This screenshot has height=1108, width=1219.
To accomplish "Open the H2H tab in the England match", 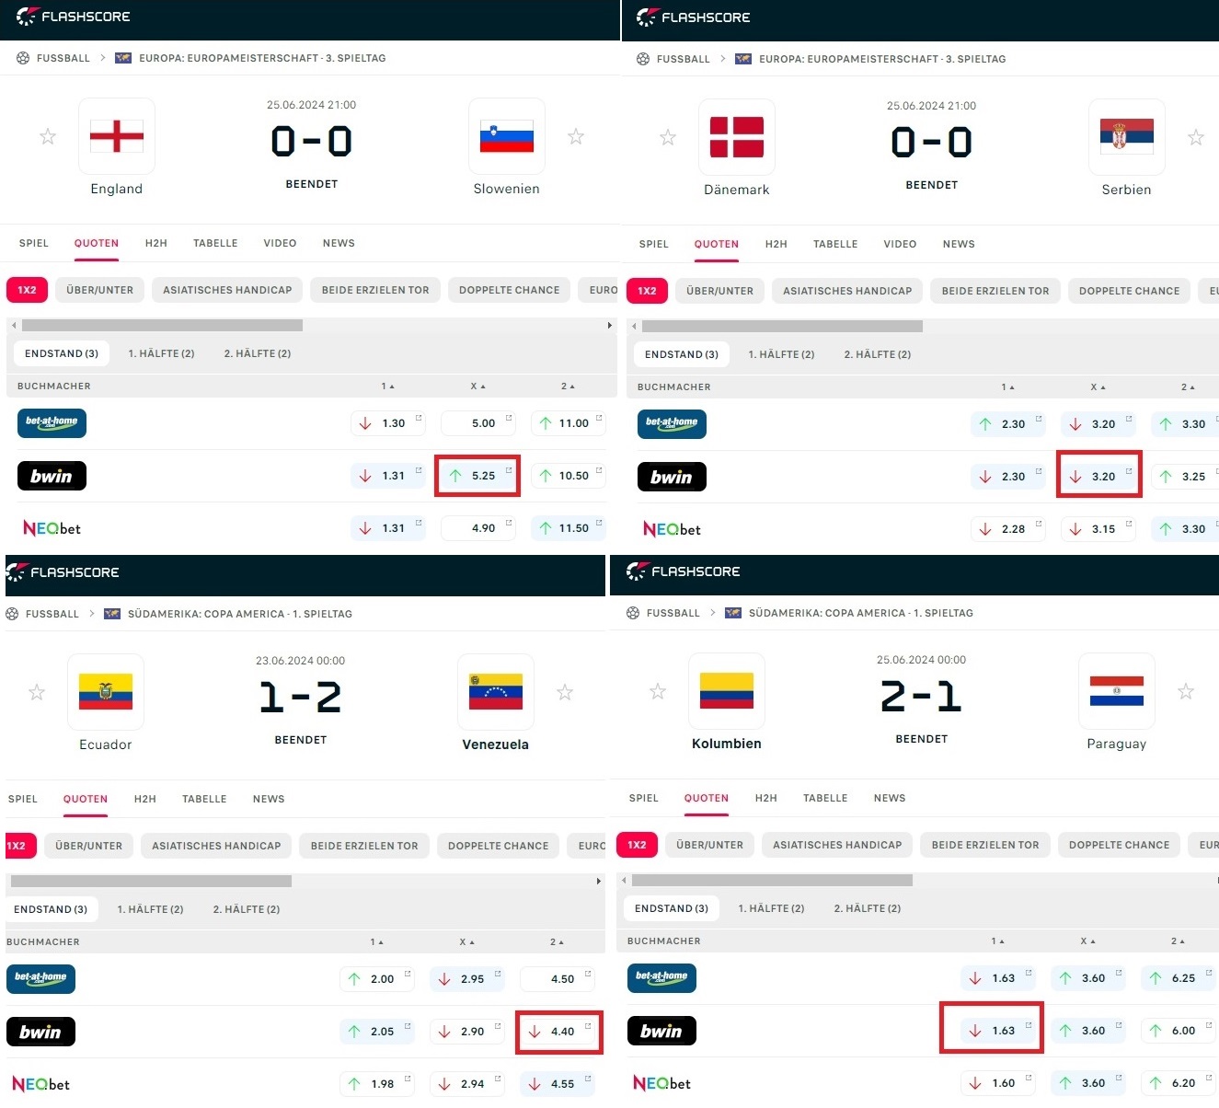I will [x=156, y=243].
